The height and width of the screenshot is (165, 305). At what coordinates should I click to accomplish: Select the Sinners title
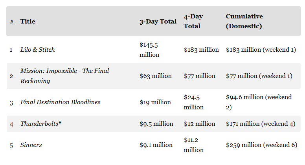point(31,145)
